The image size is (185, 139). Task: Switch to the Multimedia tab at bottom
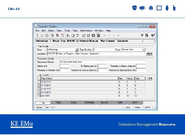(89, 103)
